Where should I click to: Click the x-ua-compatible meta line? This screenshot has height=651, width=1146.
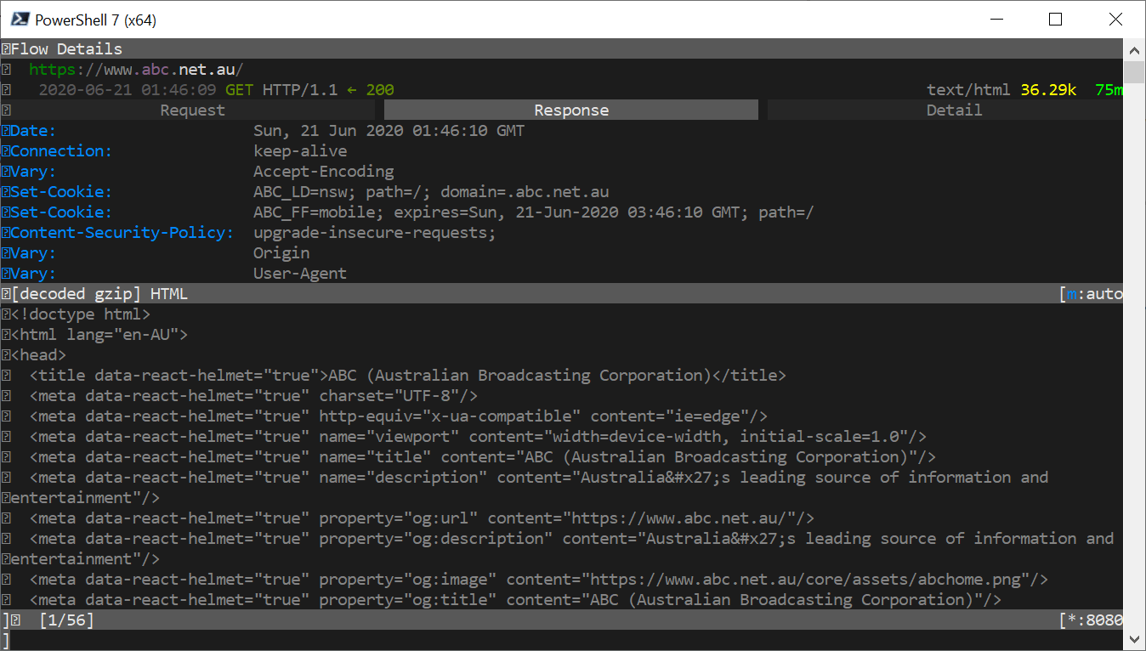399,416
